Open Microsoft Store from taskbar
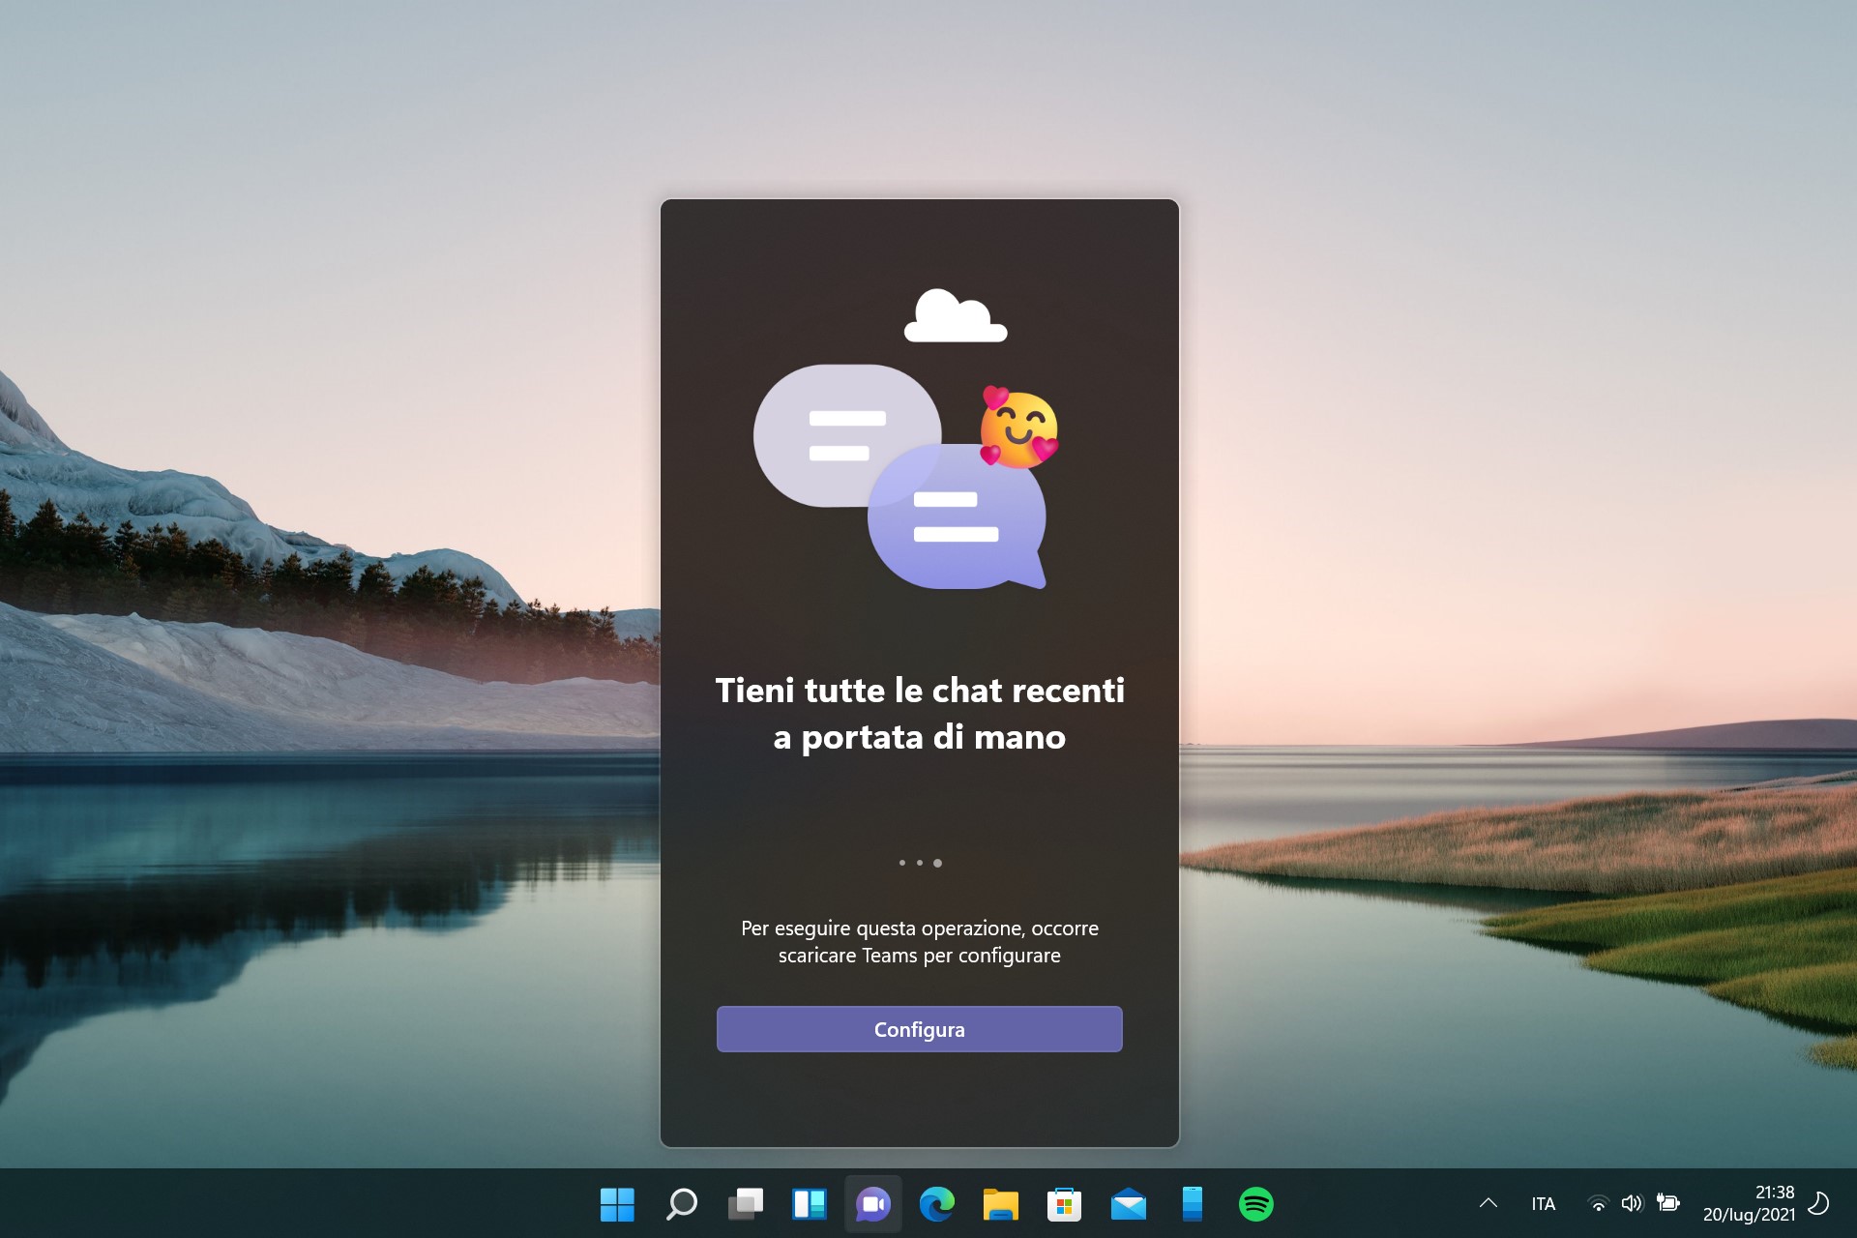Viewport: 1857px width, 1238px height. 1064,1204
